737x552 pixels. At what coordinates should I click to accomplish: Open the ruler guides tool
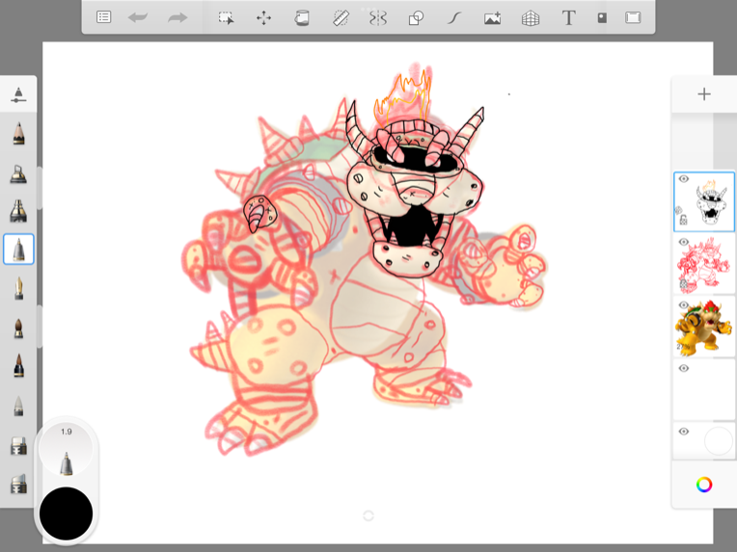click(341, 18)
